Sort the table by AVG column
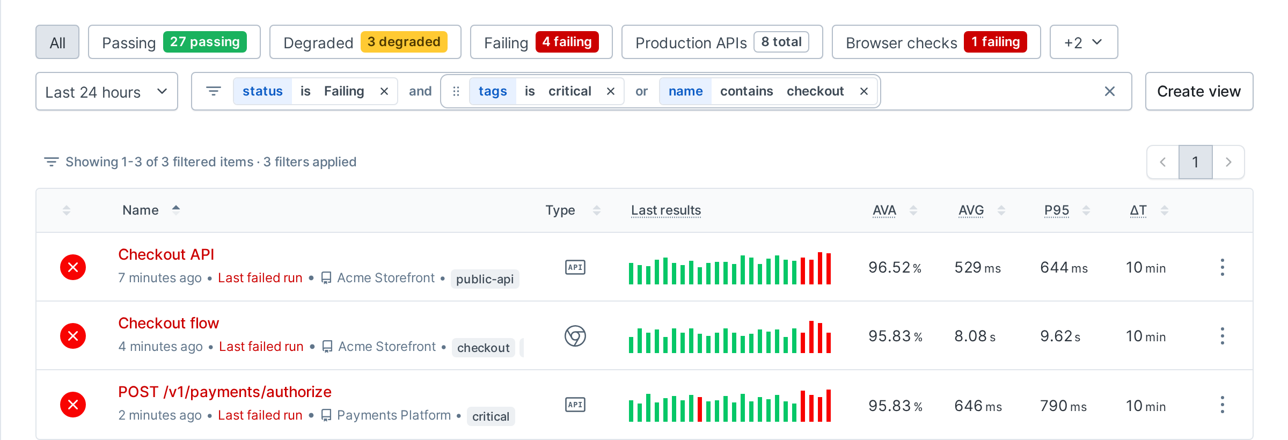Viewport: 1288px width, 440px height. tap(982, 210)
